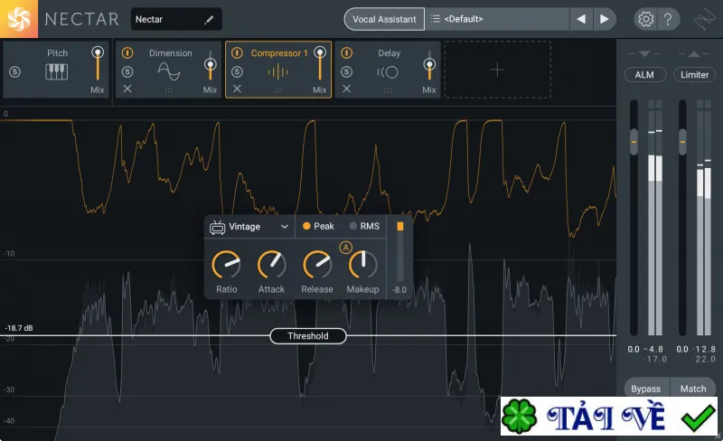Image resolution: width=723 pixels, height=441 pixels.
Task: Open the settings gear icon
Action: pos(645,19)
